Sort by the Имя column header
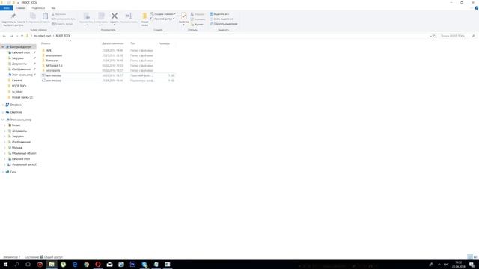The width and height of the screenshot is (479, 269). point(46,43)
